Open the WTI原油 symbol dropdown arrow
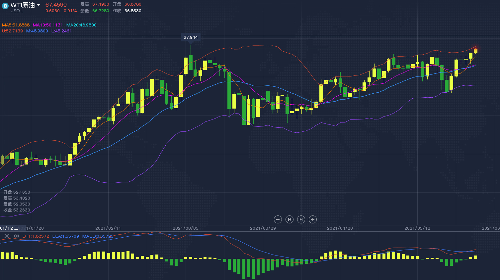The width and height of the screenshot is (500, 280). 39,5
